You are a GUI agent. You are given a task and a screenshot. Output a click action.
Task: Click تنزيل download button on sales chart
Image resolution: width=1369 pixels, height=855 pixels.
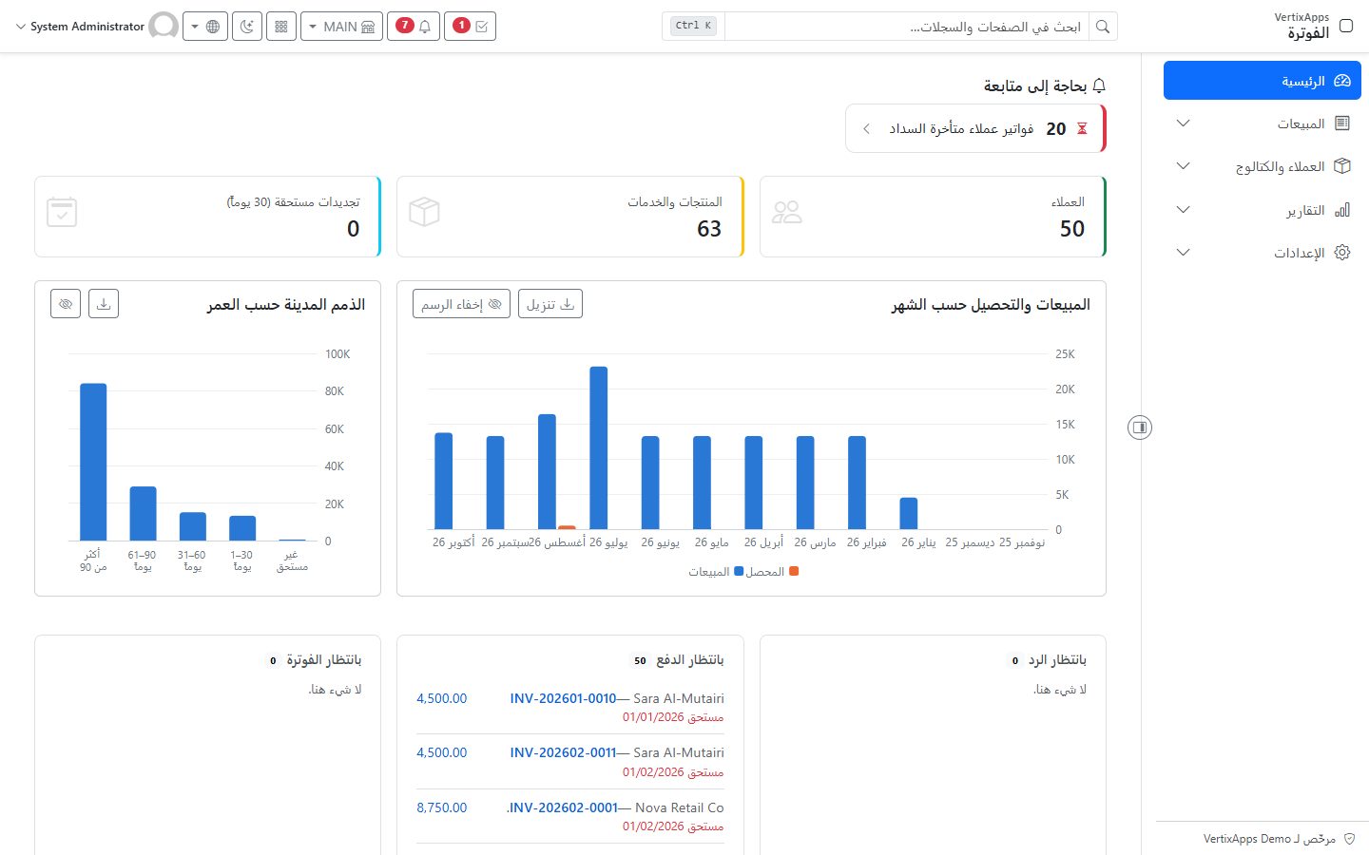point(550,304)
